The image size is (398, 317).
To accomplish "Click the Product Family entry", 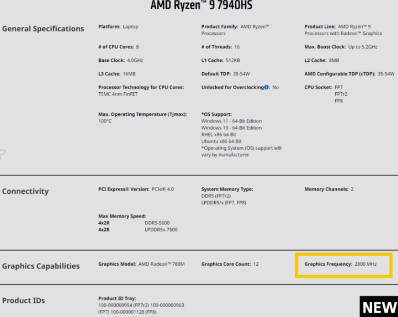I will (235, 30).
